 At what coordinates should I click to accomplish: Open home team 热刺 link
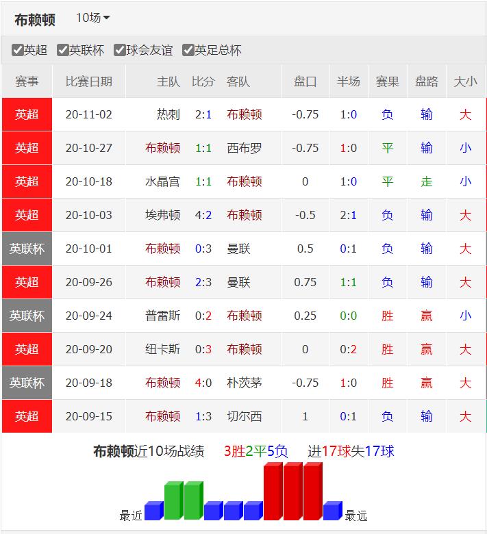click(168, 114)
